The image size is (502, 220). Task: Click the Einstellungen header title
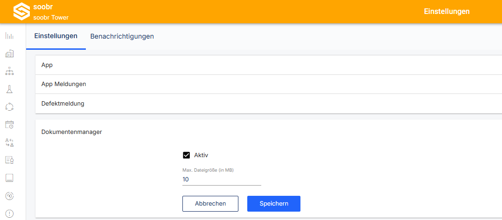(446, 12)
